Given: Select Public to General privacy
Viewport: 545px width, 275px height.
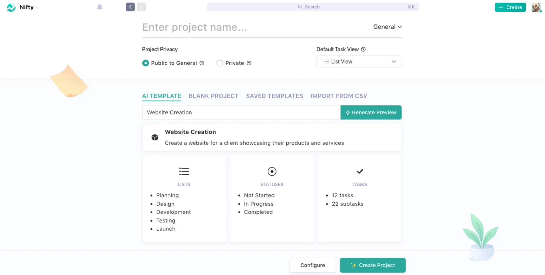Looking at the screenshot, I should pyautogui.click(x=145, y=63).
